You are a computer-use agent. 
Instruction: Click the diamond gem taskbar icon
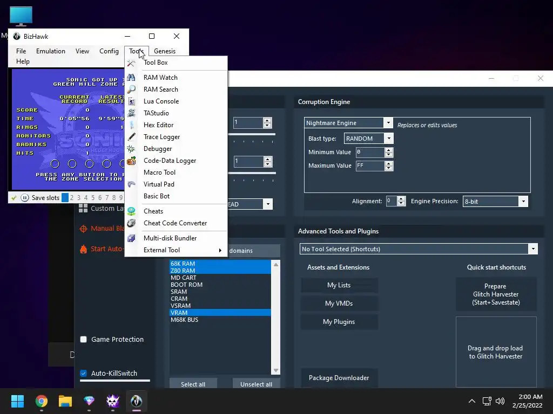tap(89, 401)
